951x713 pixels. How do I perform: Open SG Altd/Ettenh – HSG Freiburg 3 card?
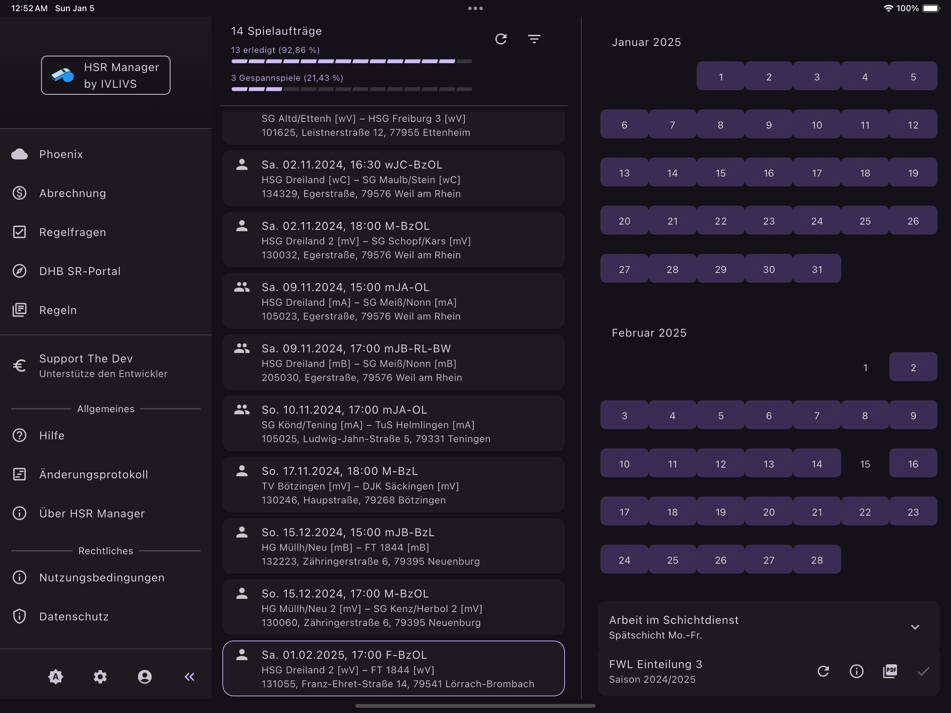pyautogui.click(x=393, y=128)
